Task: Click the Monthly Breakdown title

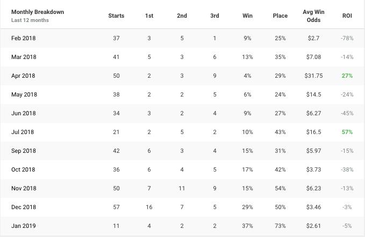Action: 38,12
